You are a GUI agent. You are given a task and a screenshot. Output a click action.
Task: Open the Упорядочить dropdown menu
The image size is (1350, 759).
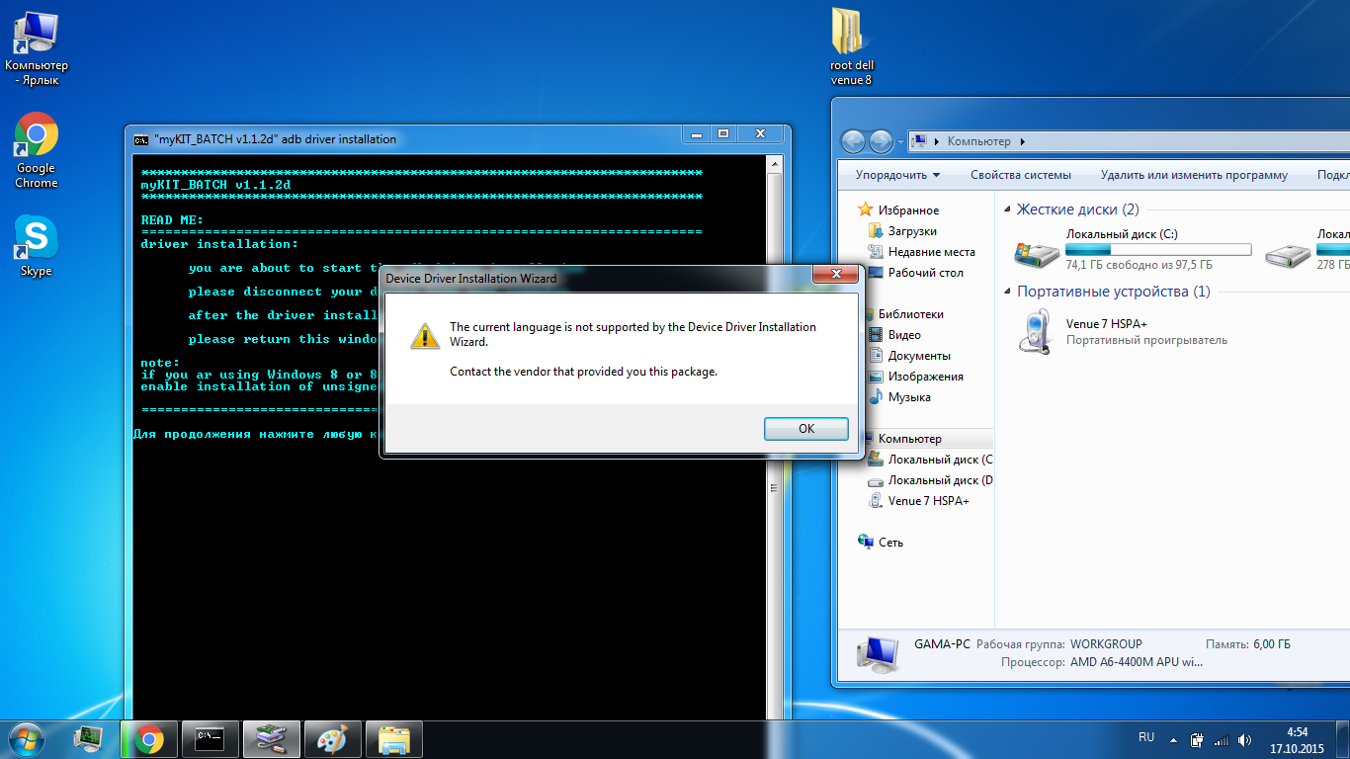point(897,175)
